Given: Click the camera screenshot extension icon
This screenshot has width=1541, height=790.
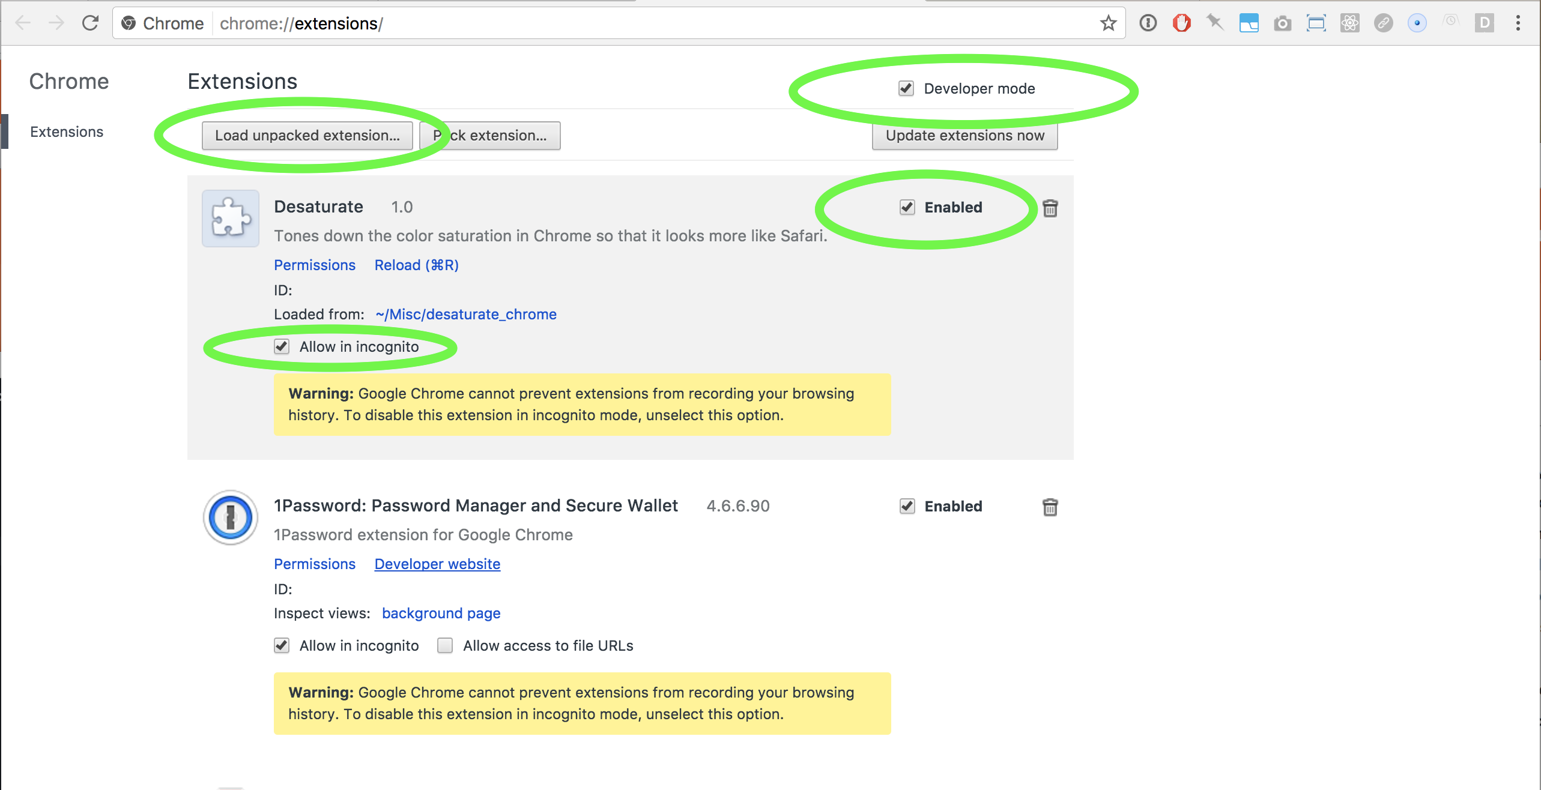Looking at the screenshot, I should 1282,23.
